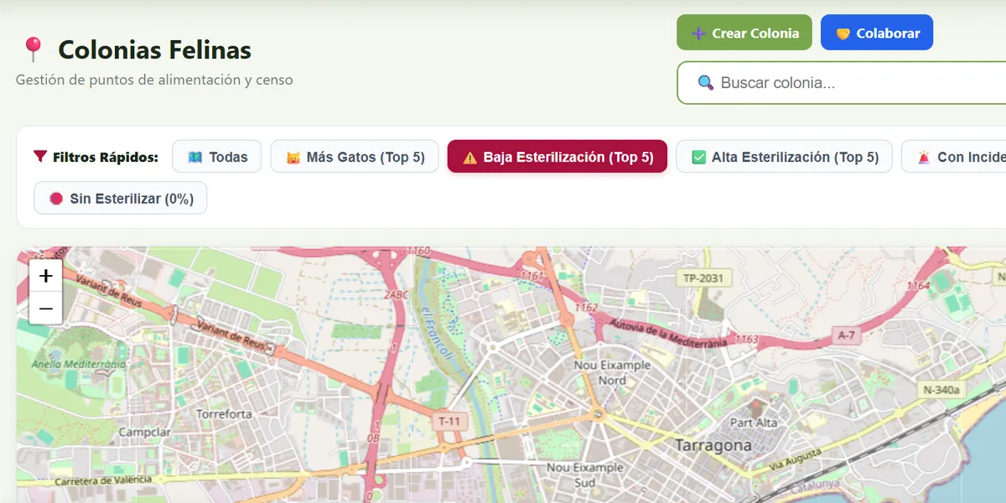Viewport: 1006px width, 503px height.
Task: Click the N-340a road shield on map
Action: pos(941,390)
